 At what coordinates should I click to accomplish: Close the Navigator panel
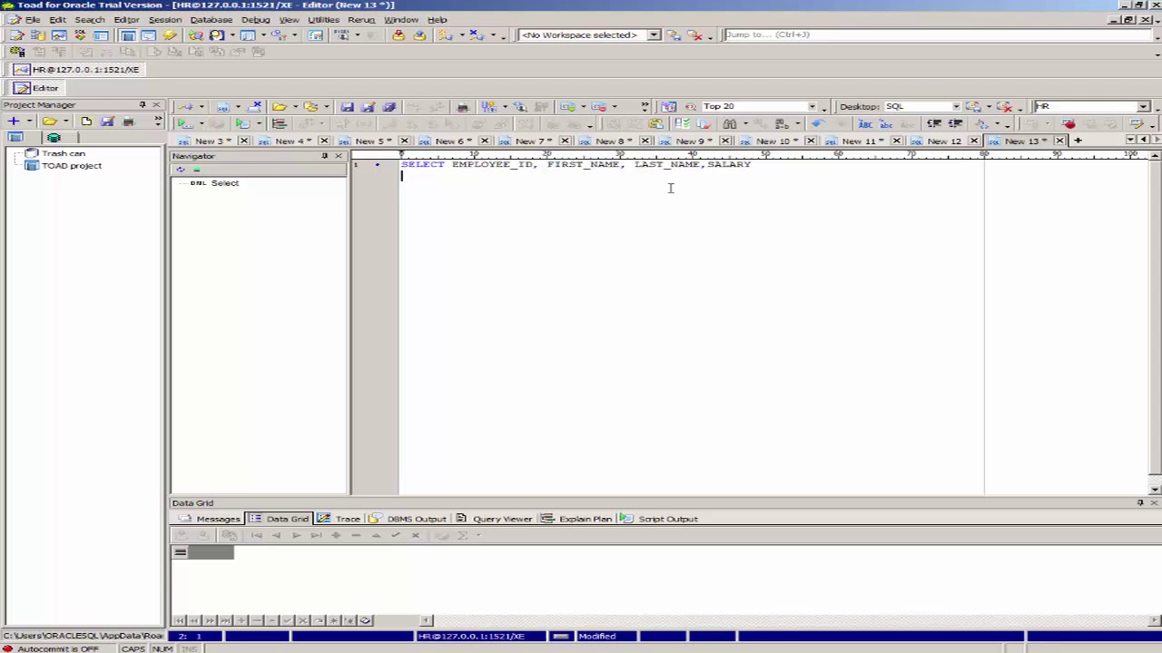(339, 156)
